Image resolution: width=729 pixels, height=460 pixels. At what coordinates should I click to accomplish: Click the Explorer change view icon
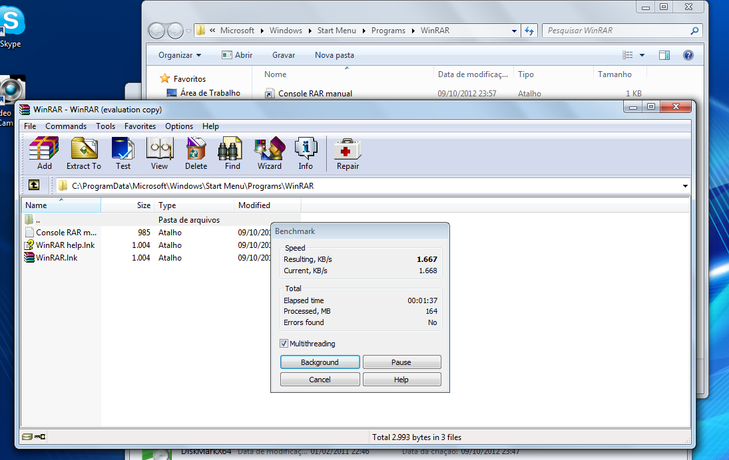(628, 55)
